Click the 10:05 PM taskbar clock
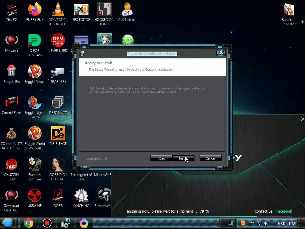Image resolution: width=305 pixels, height=229 pixels. 286,223
